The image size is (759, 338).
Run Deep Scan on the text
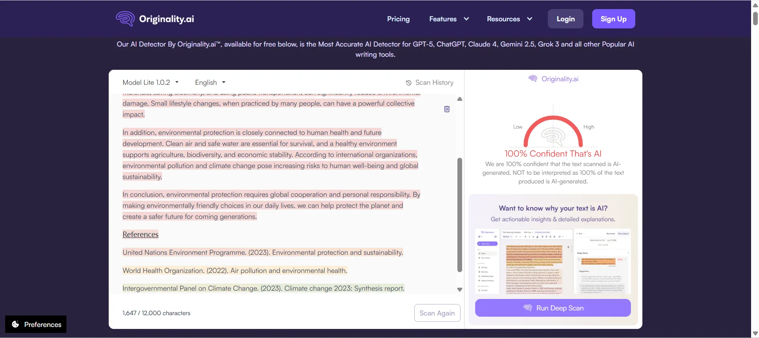click(553, 308)
